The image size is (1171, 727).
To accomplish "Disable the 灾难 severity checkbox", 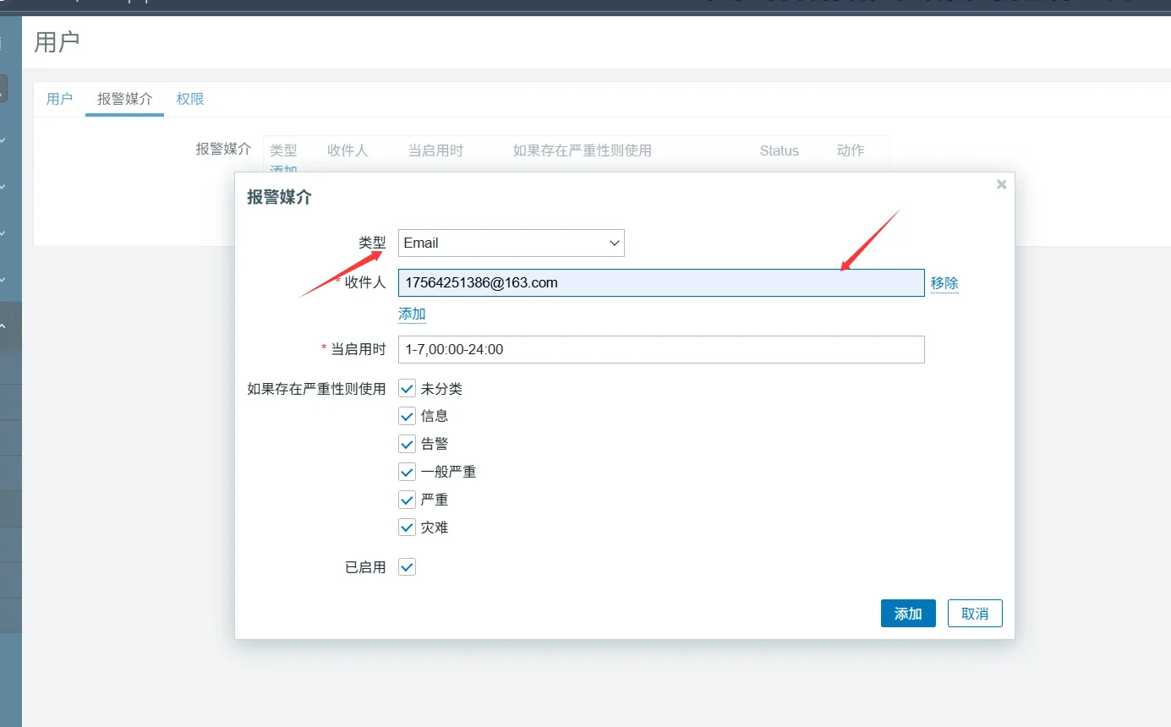I will point(408,527).
